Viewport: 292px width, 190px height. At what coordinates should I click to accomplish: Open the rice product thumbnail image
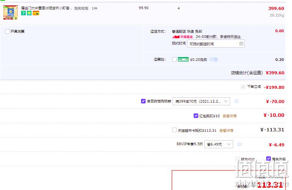tap(10, 12)
